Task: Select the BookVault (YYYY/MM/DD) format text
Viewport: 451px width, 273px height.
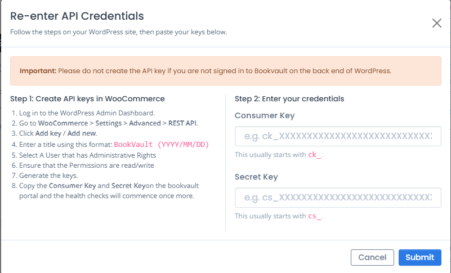Action: pyautogui.click(x=162, y=145)
